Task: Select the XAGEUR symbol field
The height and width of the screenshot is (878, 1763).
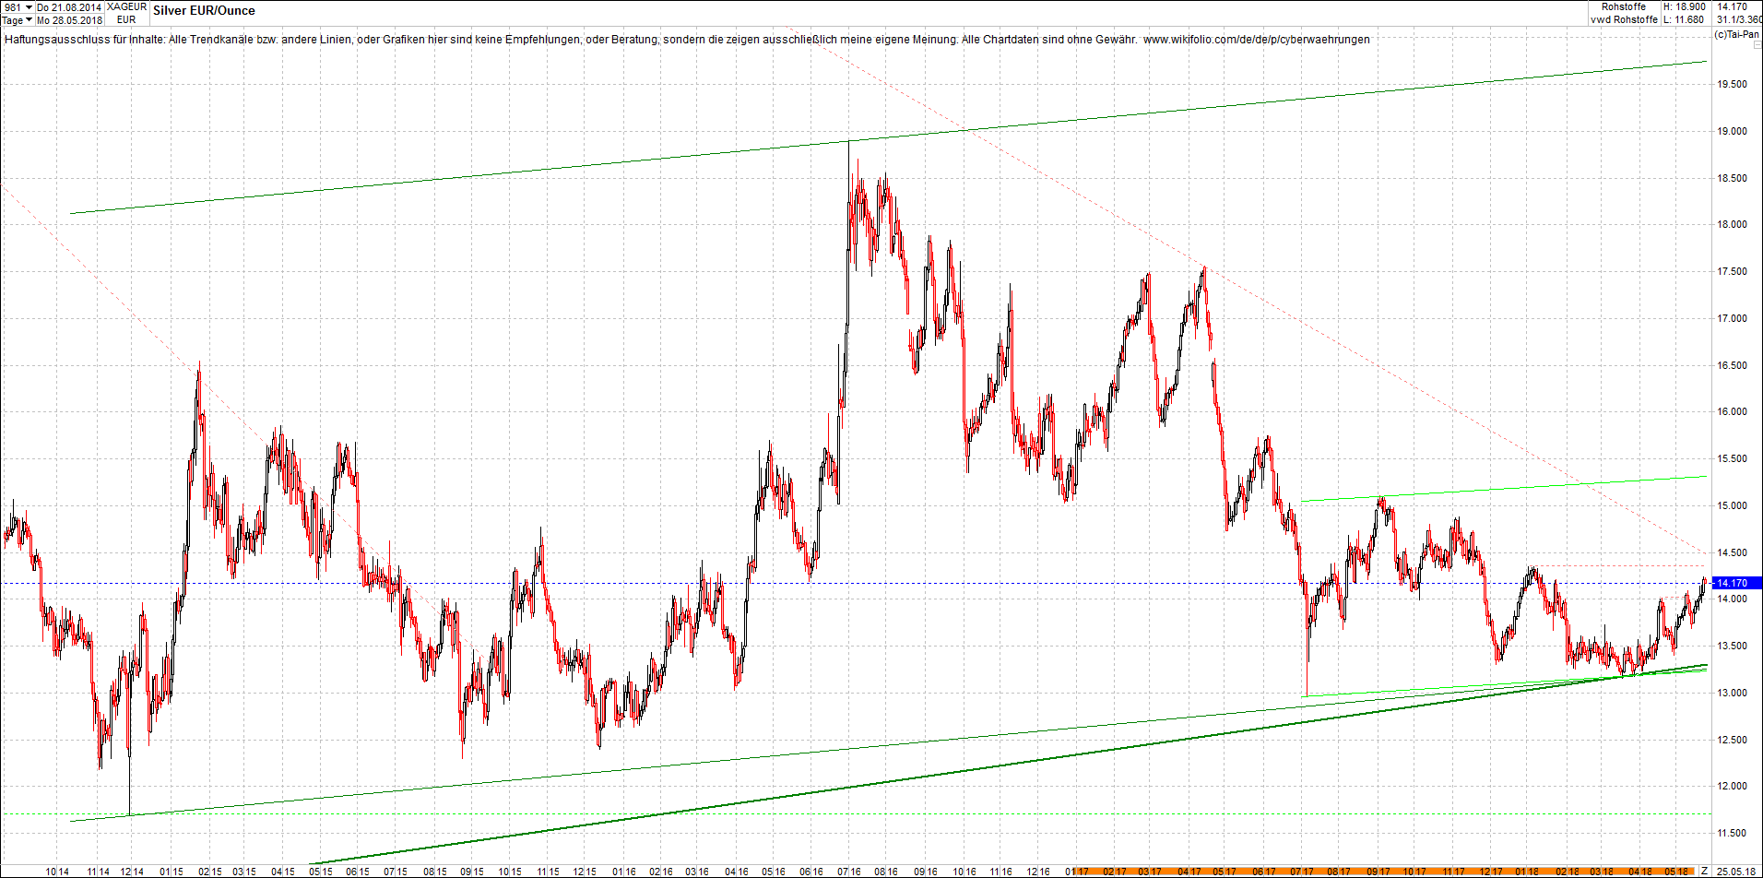Action: [x=126, y=7]
